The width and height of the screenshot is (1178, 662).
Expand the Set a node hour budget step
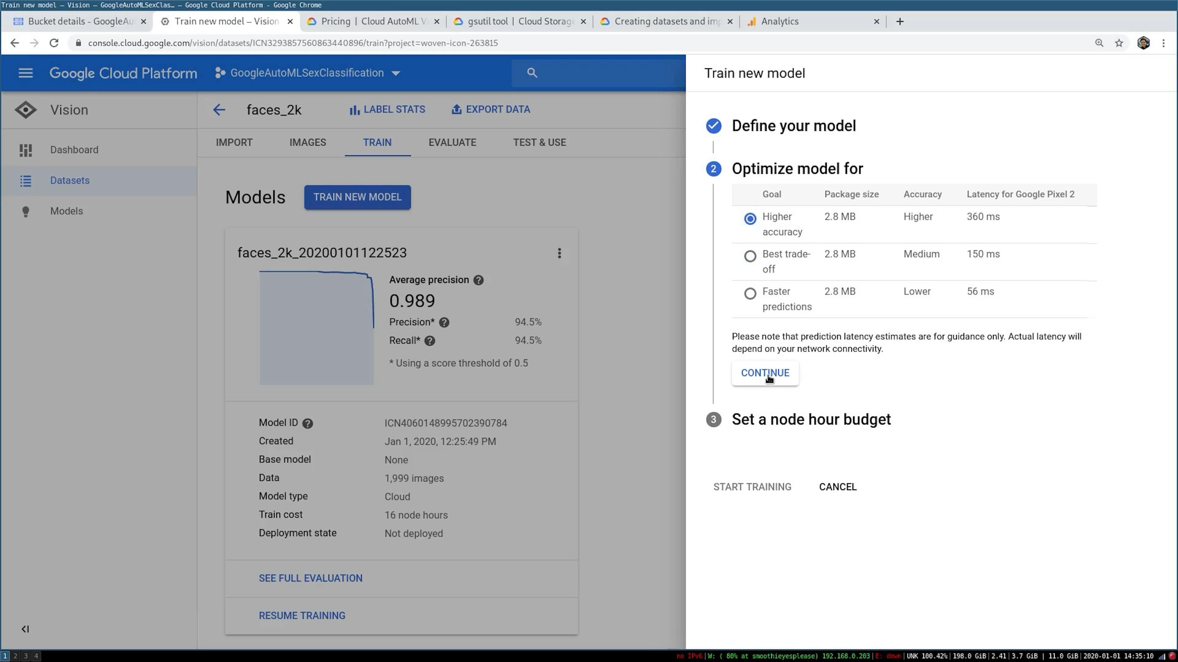coord(811,419)
